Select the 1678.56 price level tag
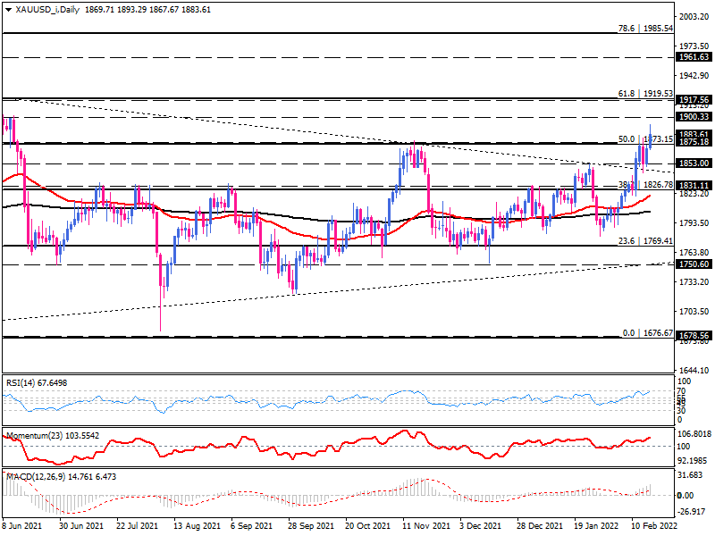This screenshot has width=715, height=536. pos(694,336)
